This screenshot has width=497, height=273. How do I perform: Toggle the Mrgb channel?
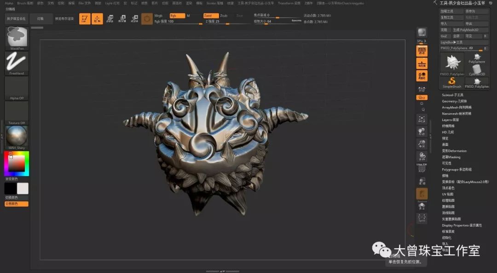(x=161, y=16)
